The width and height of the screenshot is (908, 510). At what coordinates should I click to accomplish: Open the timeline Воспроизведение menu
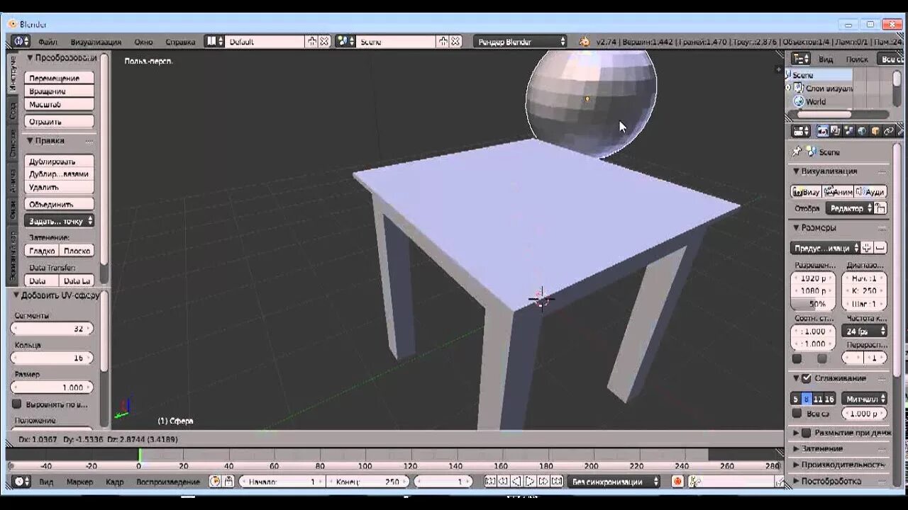click(x=167, y=482)
